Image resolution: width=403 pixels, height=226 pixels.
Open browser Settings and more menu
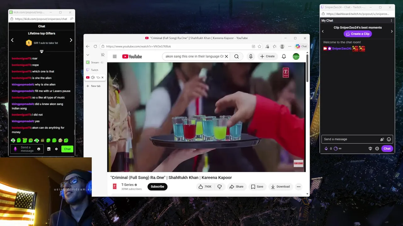click(x=290, y=46)
